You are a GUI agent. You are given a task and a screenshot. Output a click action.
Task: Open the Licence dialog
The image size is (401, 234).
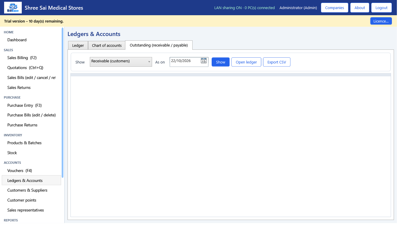click(x=381, y=21)
